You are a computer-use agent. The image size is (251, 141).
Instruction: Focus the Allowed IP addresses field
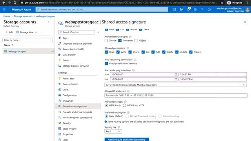[176, 95]
